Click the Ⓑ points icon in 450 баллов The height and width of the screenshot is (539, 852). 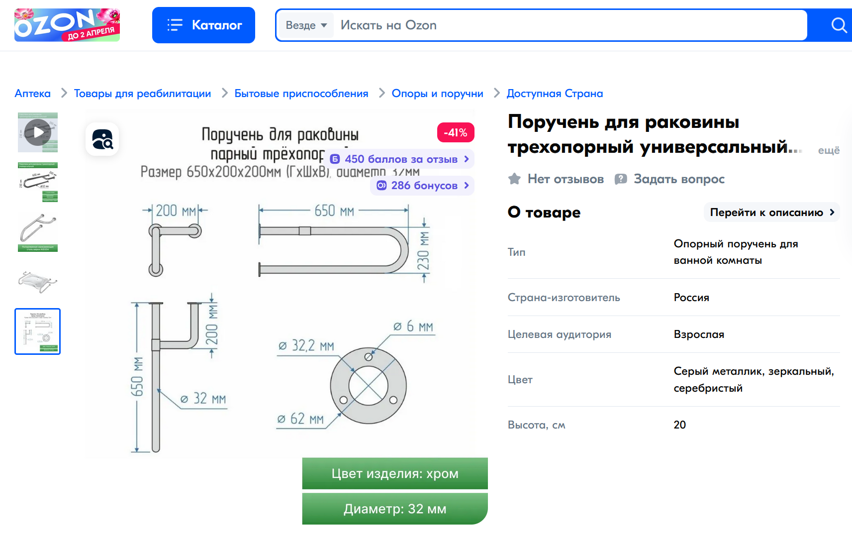335,159
